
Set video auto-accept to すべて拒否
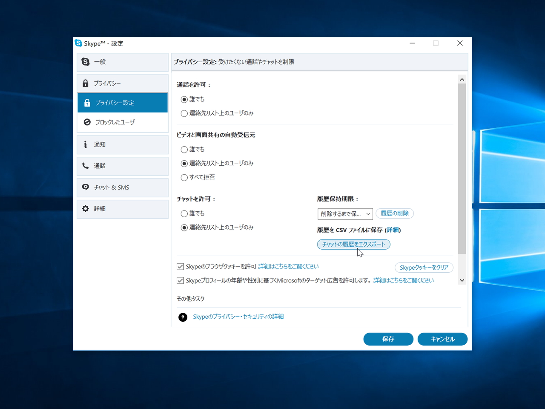[184, 177]
